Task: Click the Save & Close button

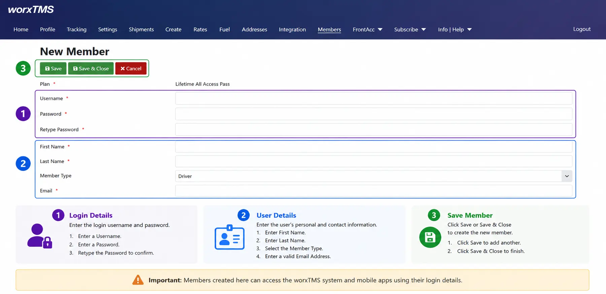Action: 91,68
